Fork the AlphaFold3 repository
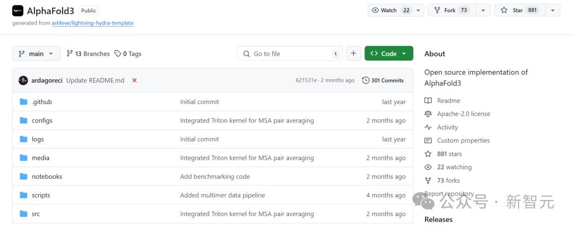The height and width of the screenshot is (225, 573). 451,10
